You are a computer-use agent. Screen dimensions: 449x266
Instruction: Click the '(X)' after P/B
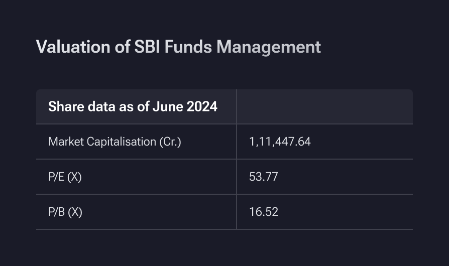75,212
